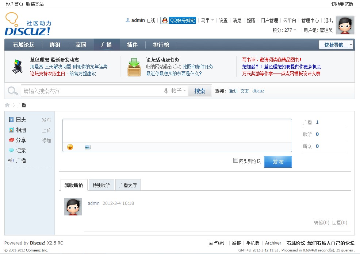Open 论坛支持农历生日 link
This screenshot has height=254, width=360.
click(47, 74)
